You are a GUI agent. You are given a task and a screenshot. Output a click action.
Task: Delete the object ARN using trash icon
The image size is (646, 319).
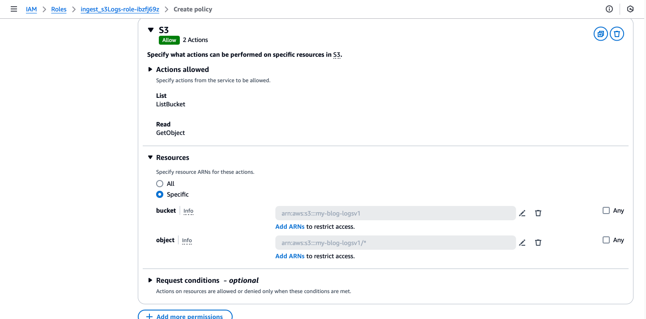point(538,243)
